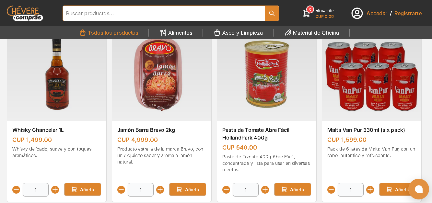Select the Todos los productos menu item

point(109,33)
